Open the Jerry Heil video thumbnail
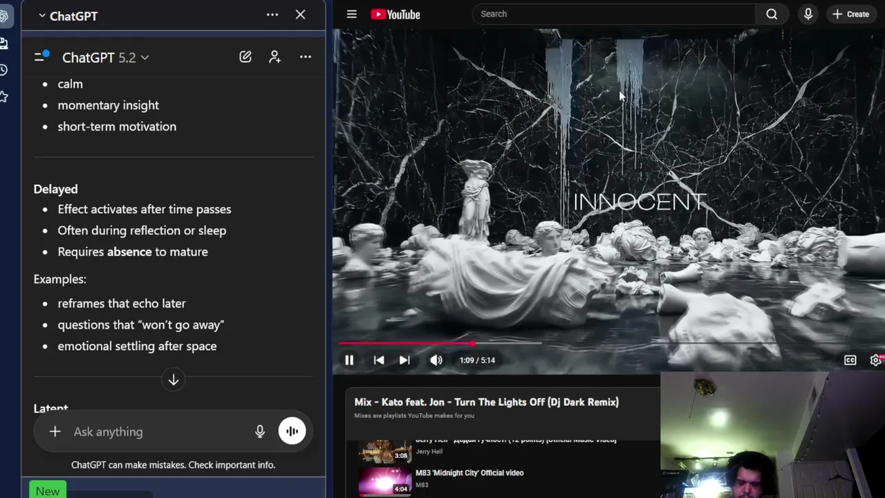Image resolution: width=885 pixels, height=498 pixels. click(x=385, y=451)
